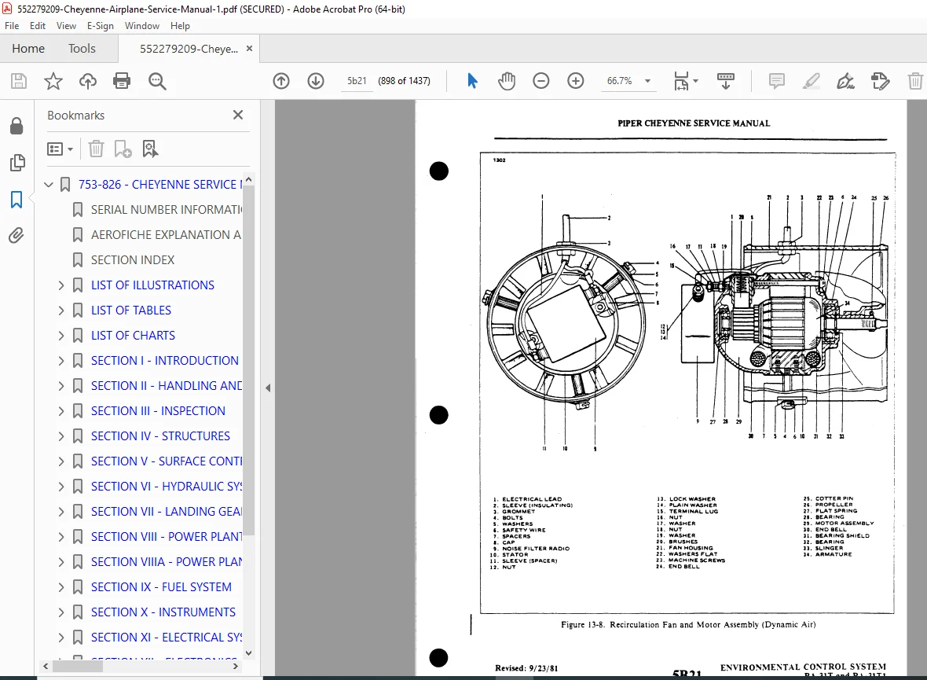927x680 pixels.
Task: Print the document using the printer icon
Action: coord(122,81)
